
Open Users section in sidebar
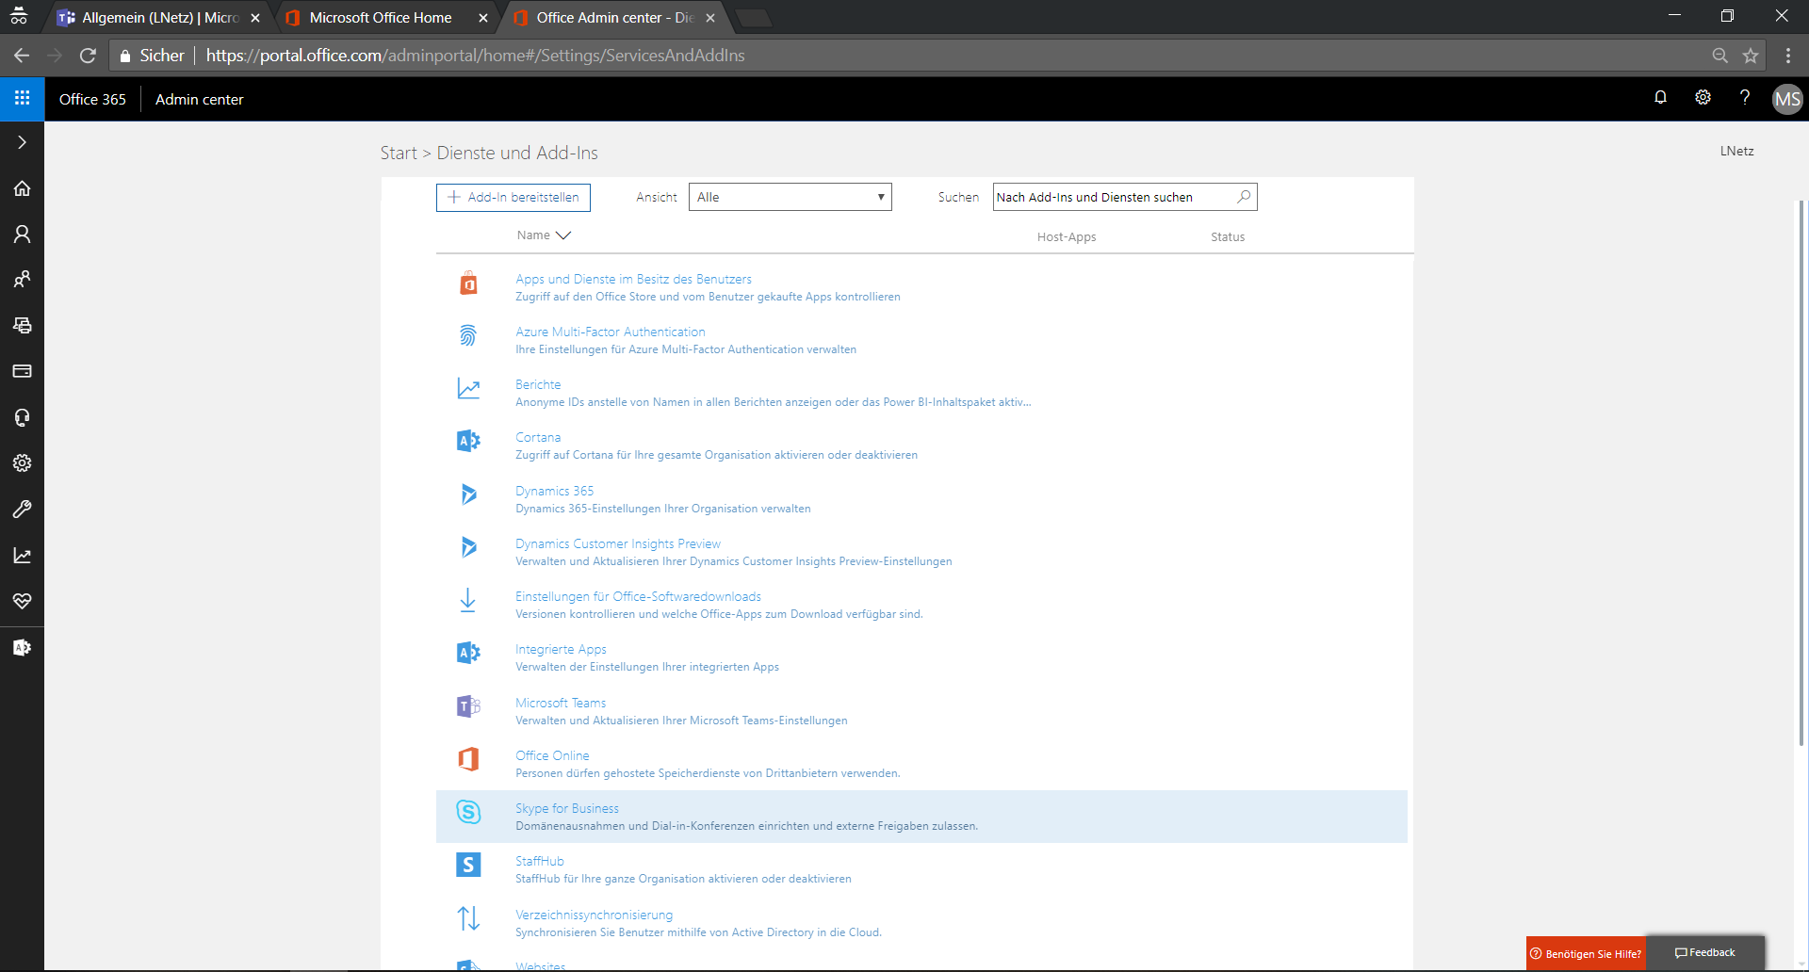coord(22,234)
